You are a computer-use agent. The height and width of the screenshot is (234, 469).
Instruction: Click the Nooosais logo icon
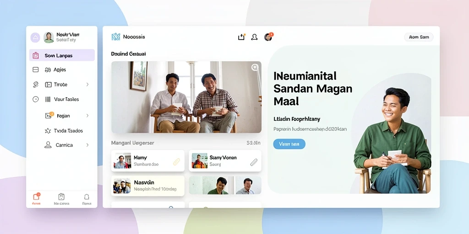click(x=116, y=37)
